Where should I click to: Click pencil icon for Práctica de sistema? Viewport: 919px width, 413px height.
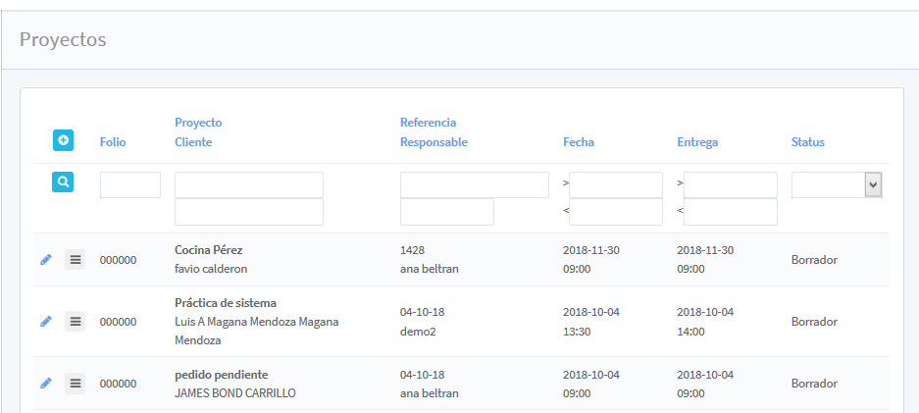tap(45, 322)
